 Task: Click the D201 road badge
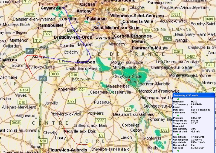[178, 52]
